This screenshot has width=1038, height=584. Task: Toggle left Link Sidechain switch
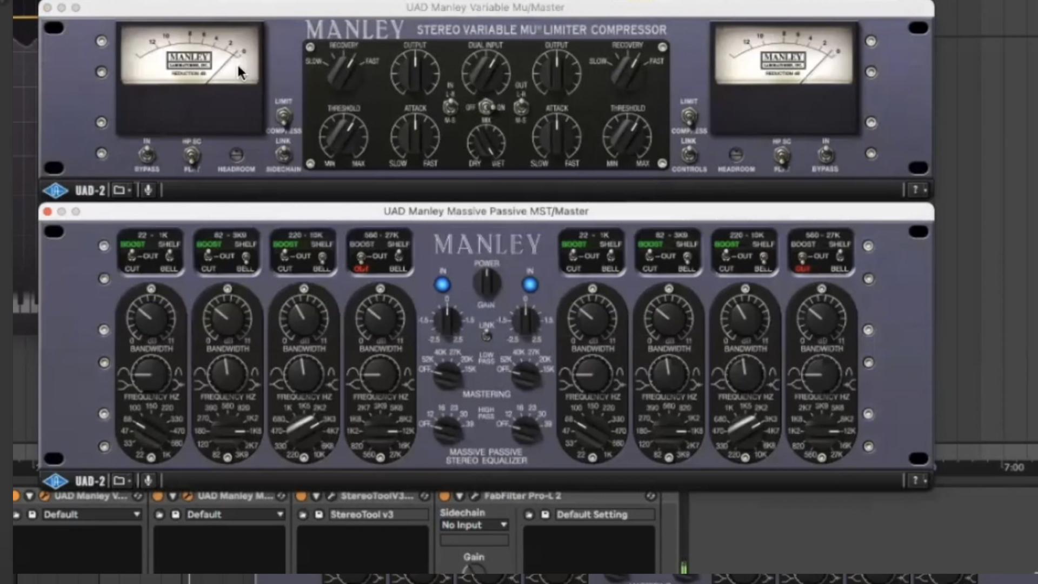tap(283, 155)
